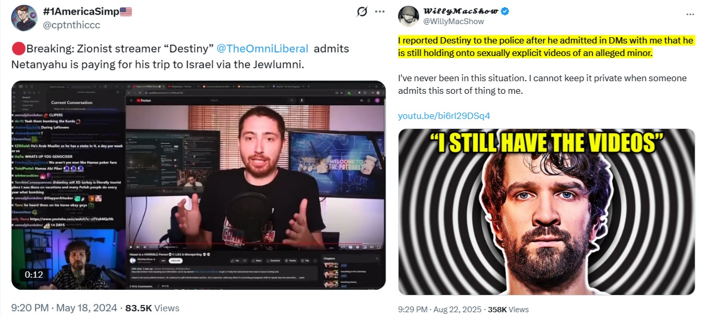Click the 9:29 PM Aug 22, 2025 timestamp

click(x=438, y=309)
